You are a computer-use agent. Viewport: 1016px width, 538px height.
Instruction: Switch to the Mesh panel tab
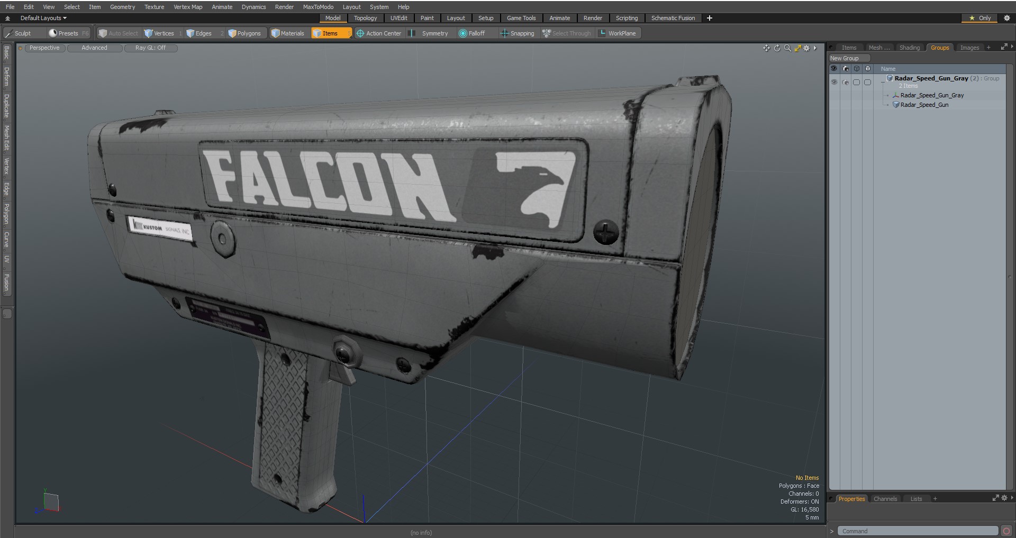tap(878, 48)
